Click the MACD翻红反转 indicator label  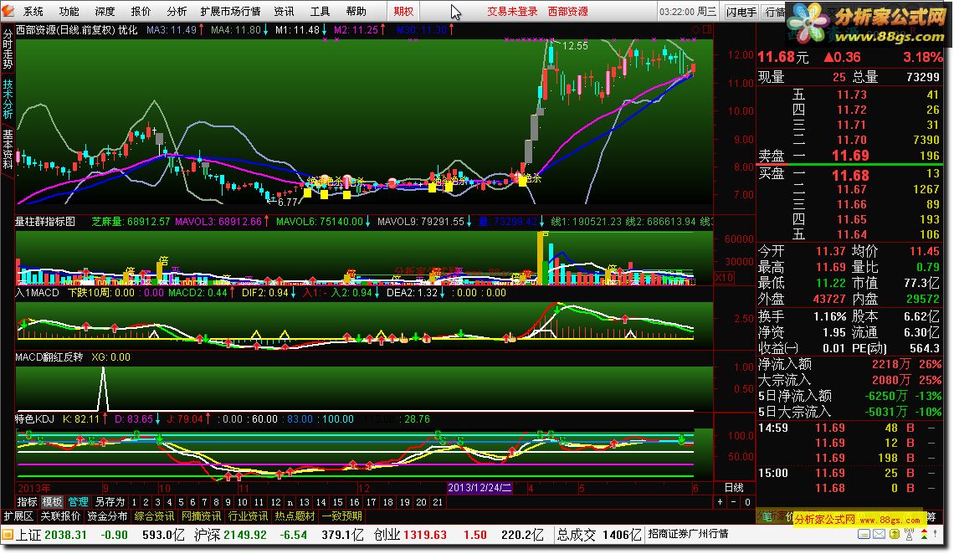[49, 357]
